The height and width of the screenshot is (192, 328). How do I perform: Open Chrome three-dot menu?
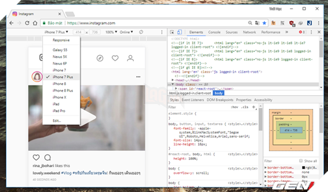(x=319, y=23)
